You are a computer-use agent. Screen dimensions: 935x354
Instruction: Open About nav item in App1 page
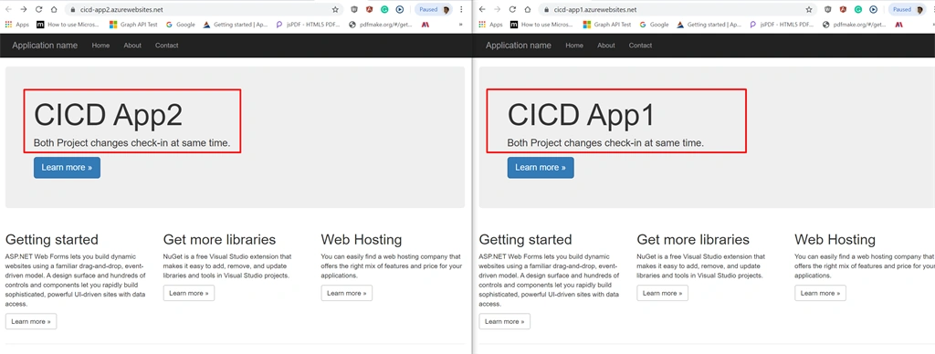click(x=606, y=46)
